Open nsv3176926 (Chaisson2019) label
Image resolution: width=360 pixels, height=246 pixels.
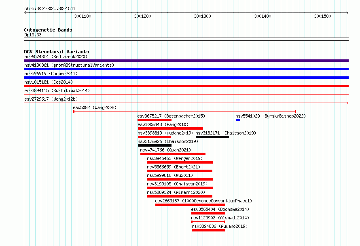[168, 141]
